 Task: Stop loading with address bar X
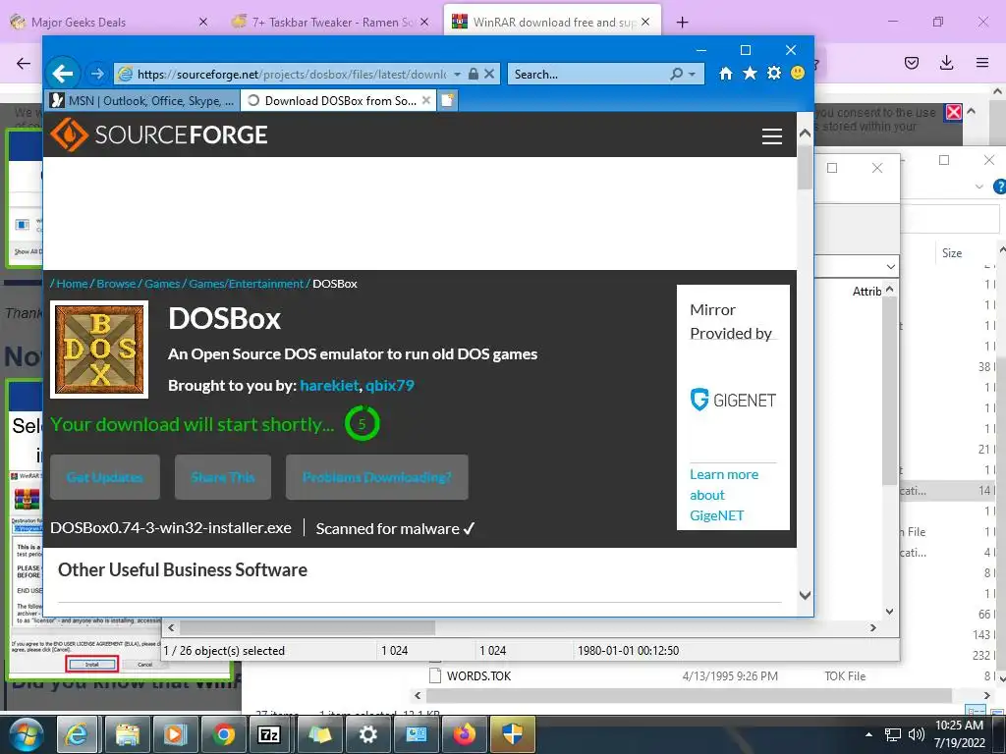[x=489, y=74]
